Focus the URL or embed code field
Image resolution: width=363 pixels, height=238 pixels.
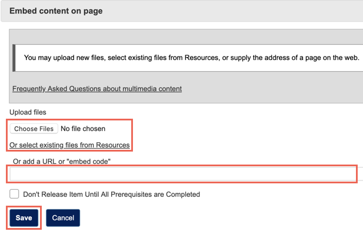pos(182,174)
